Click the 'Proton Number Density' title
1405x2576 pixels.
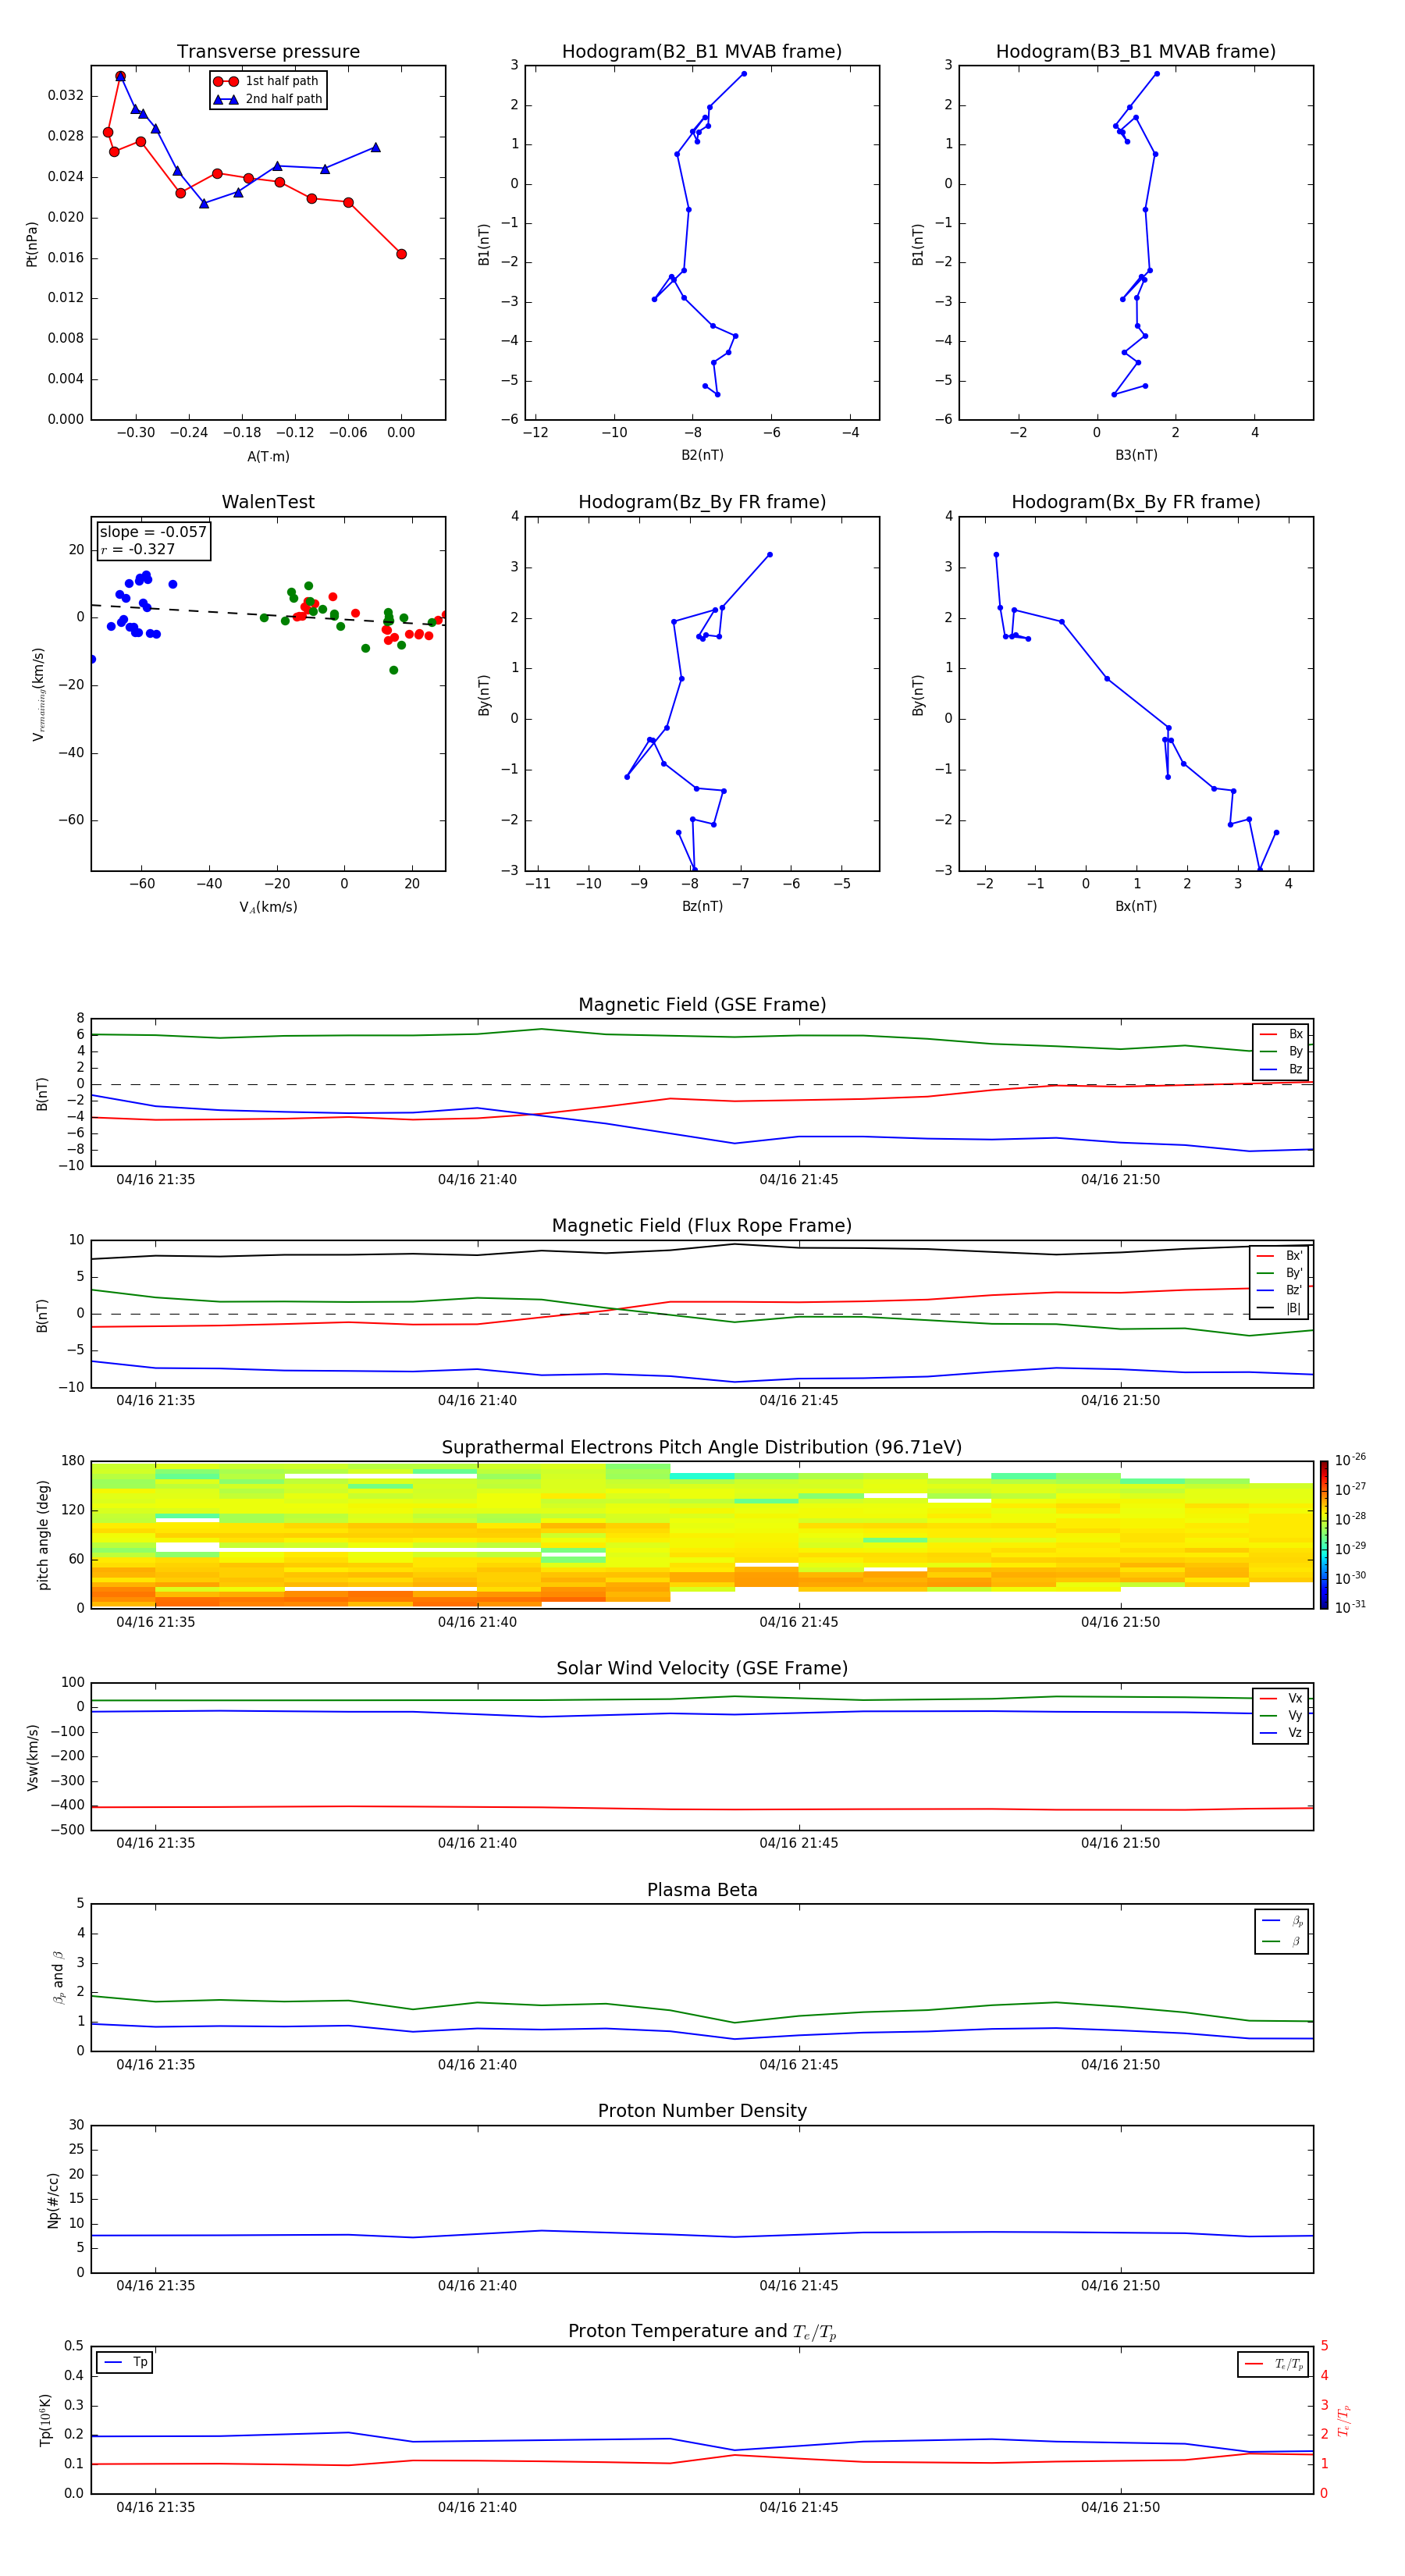point(702,2111)
